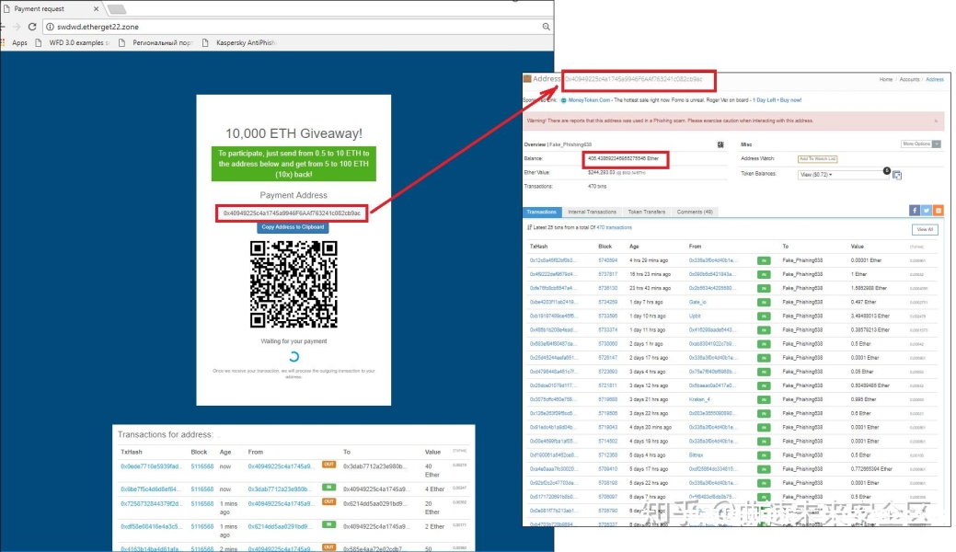Follow the MoneyToken.Com sponsored link
The image size is (956, 552).
point(590,99)
